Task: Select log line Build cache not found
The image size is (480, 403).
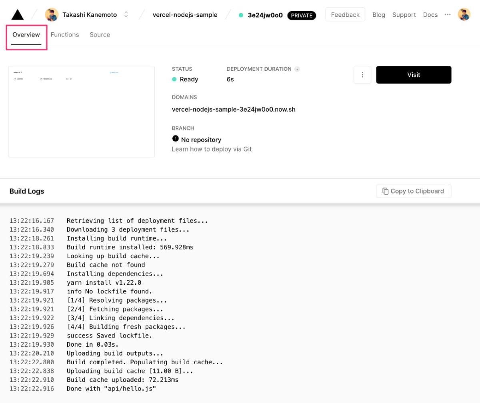Action: [106, 265]
